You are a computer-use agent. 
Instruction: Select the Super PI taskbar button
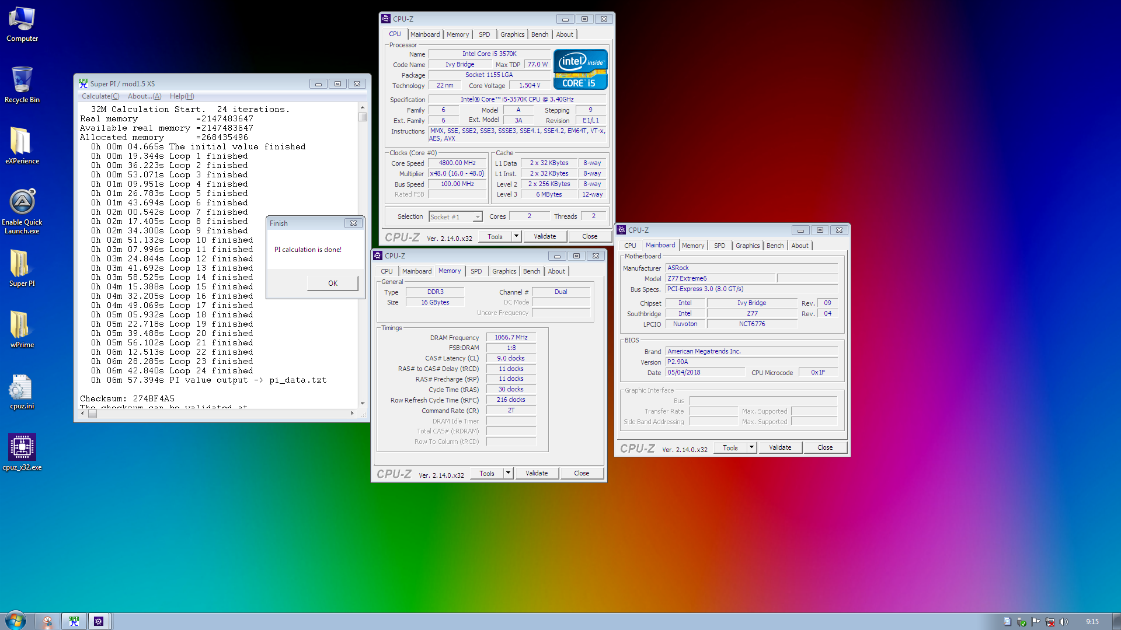[74, 621]
